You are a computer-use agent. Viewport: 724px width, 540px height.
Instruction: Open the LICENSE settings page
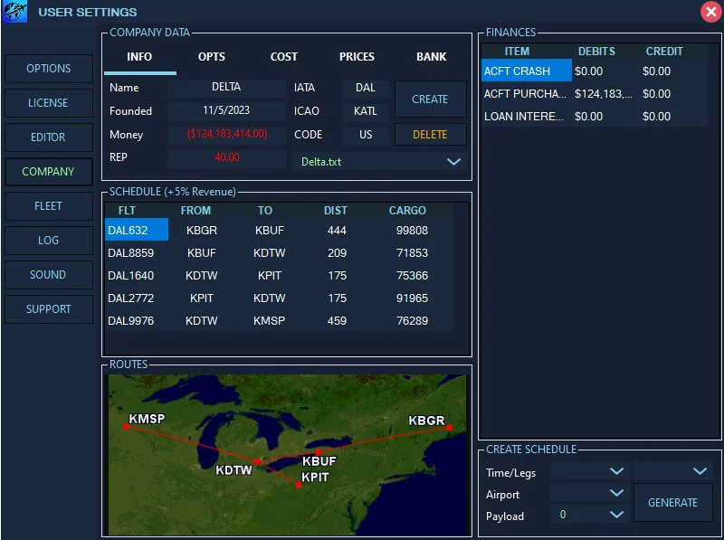click(49, 103)
